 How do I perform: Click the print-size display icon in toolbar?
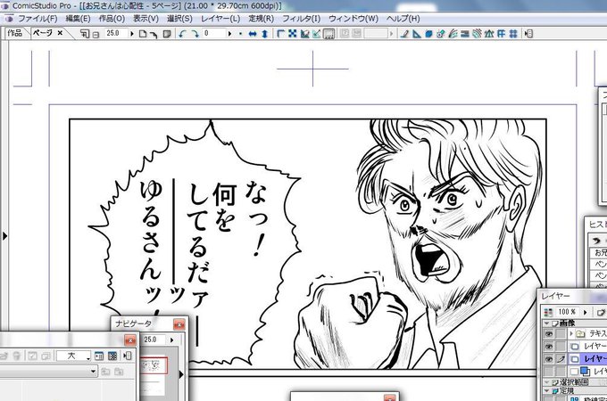167,34
